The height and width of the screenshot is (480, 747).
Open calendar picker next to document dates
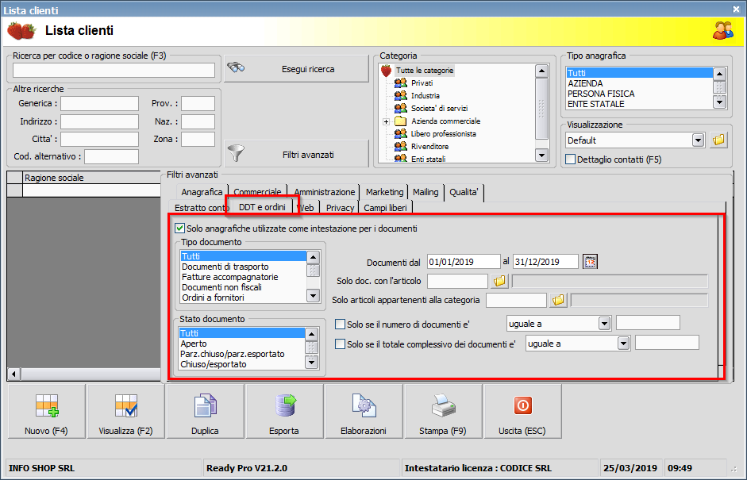click(x=591, y=262)
